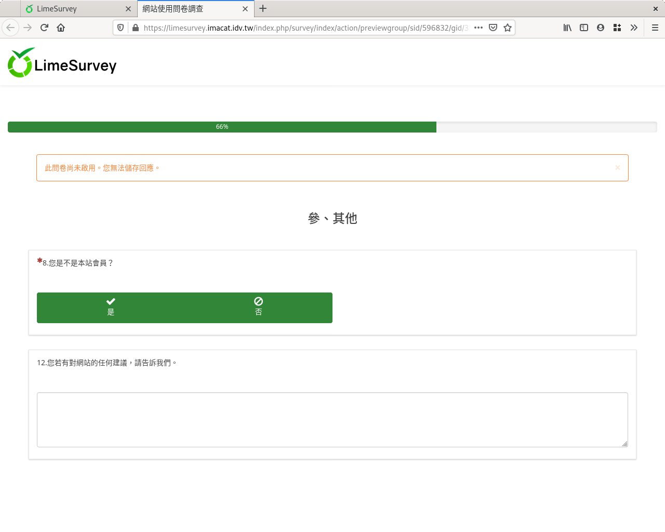This screenshot has width=665, height=532.
Task: Open the Library toolbar icon
Action: (567, 28)
